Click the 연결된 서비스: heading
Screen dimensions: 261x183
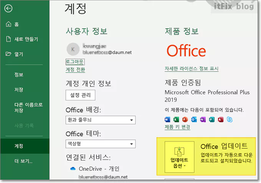coord(88,157)
